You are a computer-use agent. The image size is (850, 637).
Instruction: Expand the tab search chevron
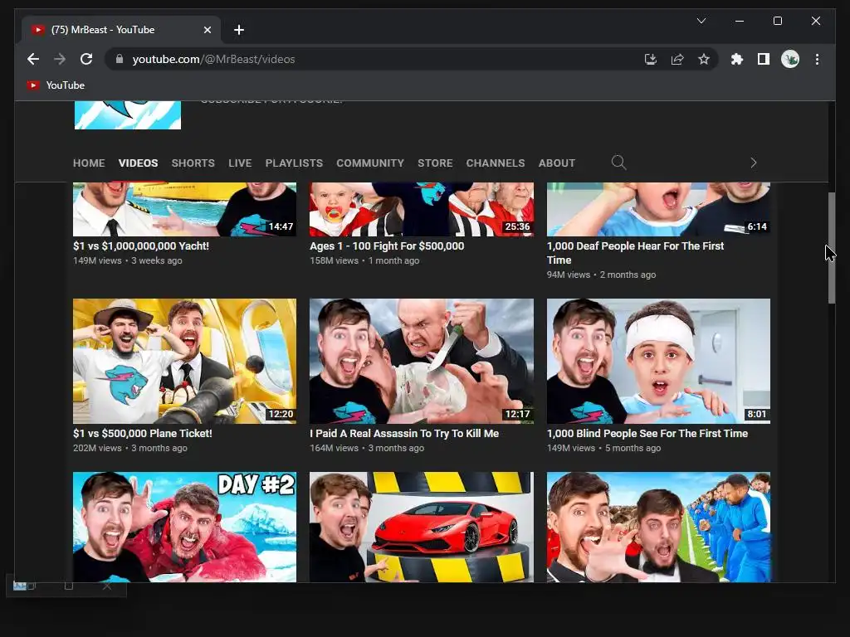point(701,21)
